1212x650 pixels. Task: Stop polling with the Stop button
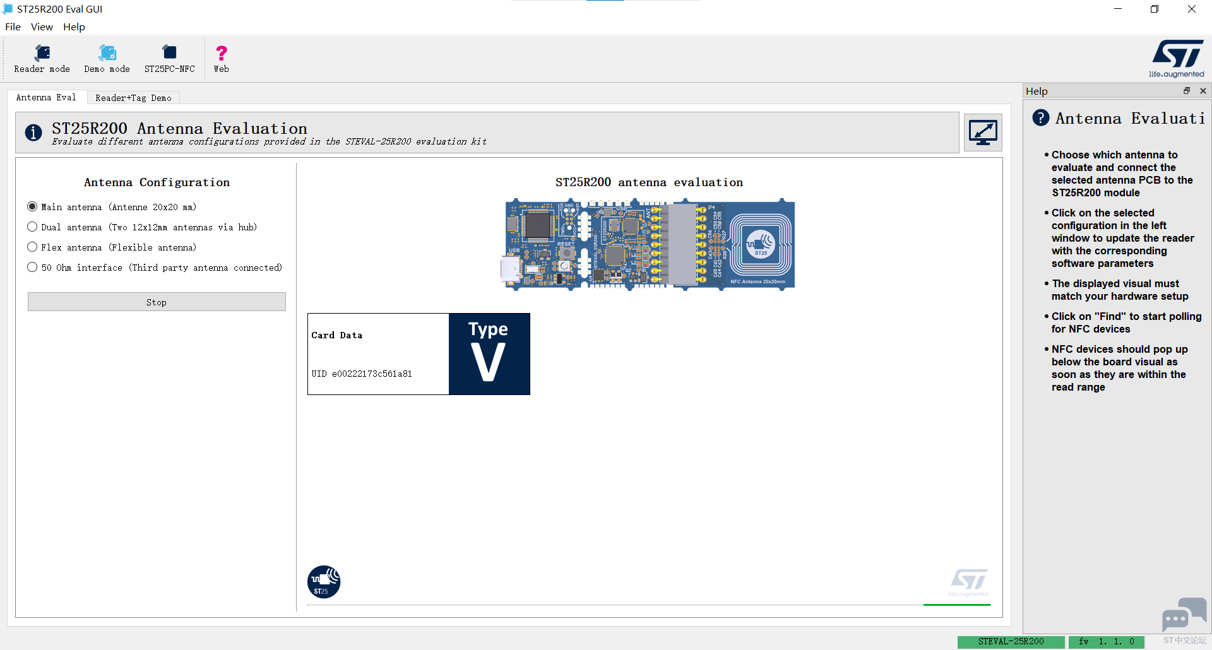(x=157, y=302)
